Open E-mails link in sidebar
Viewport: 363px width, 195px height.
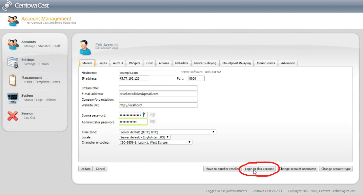[x=44, y=64]
